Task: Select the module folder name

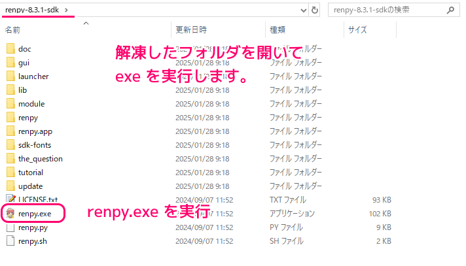Action: 31,104
